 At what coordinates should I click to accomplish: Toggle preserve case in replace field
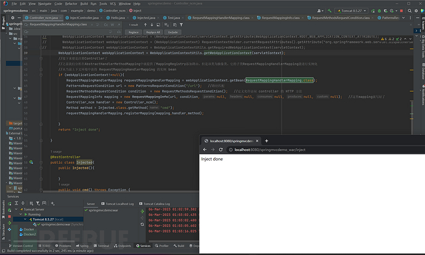(118, 32)
